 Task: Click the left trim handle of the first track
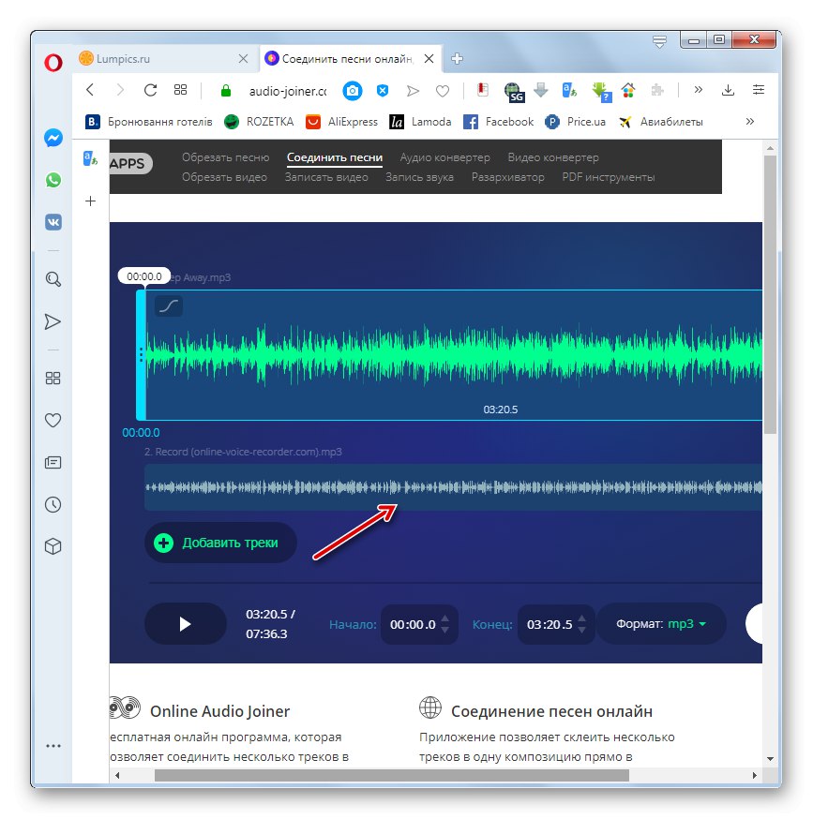142,354
